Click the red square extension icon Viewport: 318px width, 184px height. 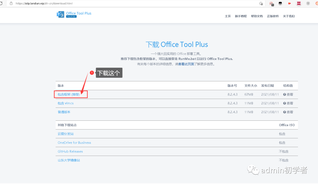tap(299, 4)
